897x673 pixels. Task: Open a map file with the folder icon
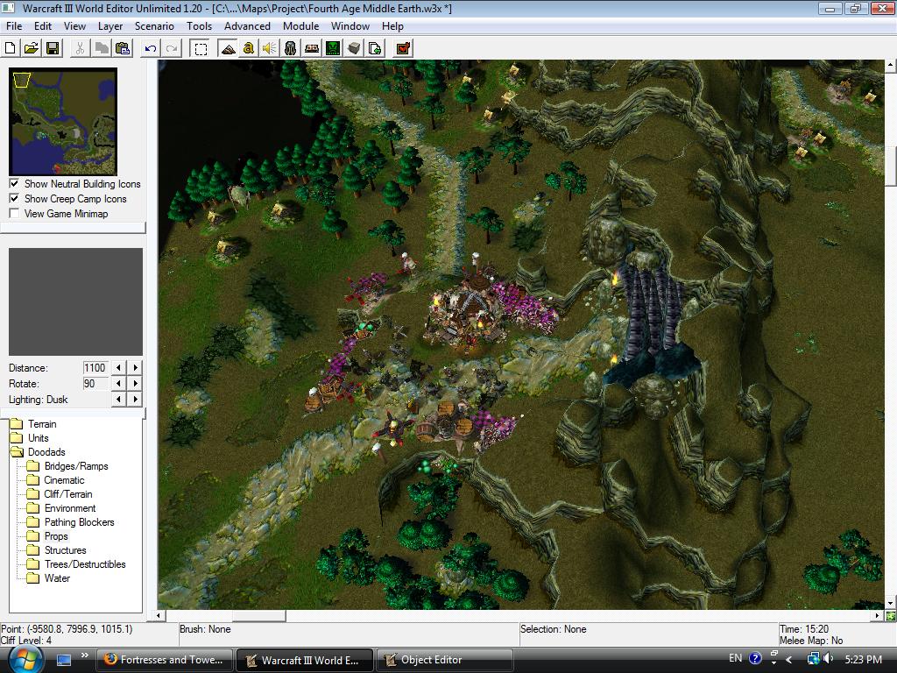pos(32,49)
